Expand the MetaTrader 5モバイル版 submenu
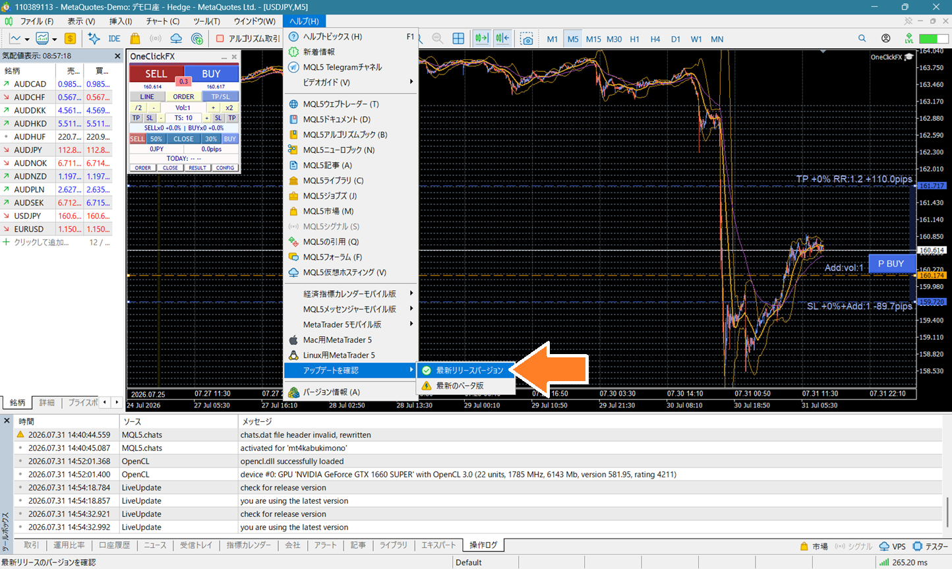Viewport: 952px width, 569px height. (411, 324)
